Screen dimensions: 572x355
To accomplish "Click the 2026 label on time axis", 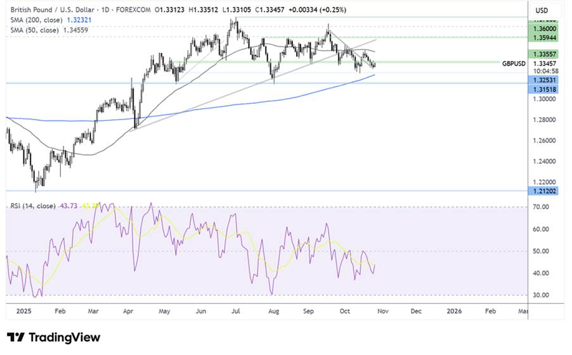I will point(454,311).
